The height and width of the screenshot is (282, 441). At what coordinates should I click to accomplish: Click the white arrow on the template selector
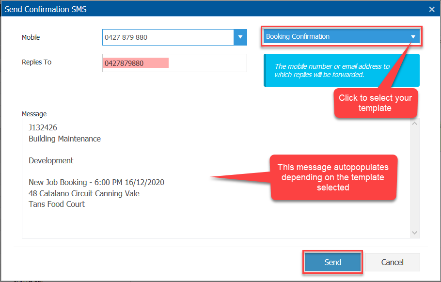click(x=413, y=37)
